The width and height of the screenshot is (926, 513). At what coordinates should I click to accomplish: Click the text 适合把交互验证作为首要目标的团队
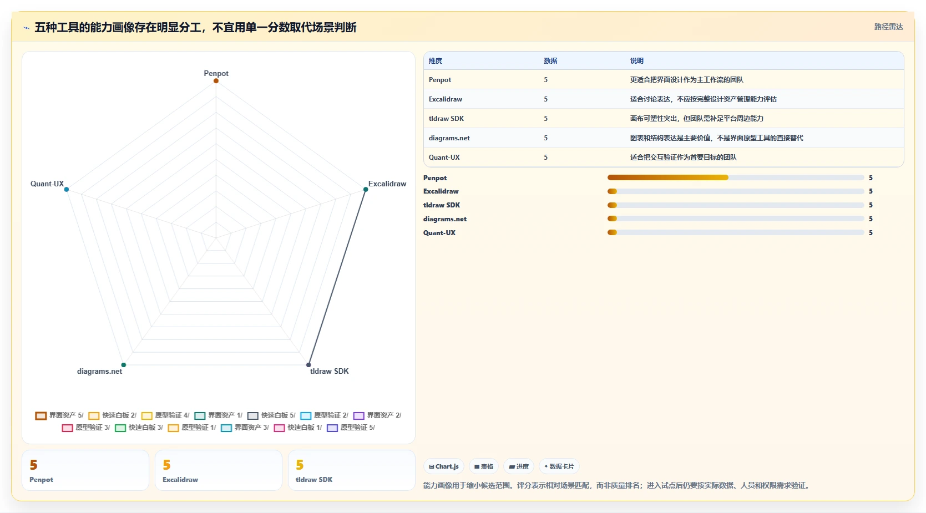pyautogui.click(x=684, y=158)
